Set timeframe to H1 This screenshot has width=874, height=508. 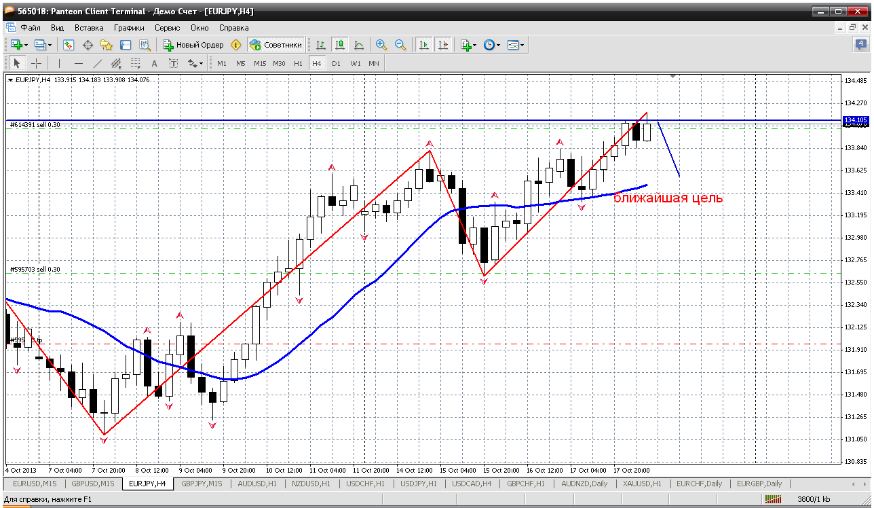point(298,63)
